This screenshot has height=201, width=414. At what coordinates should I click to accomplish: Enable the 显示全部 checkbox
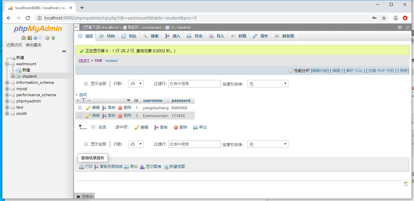click(86, 84)
